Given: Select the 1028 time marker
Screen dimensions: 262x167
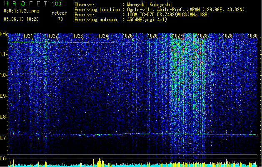Looking at the screenshot, I should (x=202, y=36).
